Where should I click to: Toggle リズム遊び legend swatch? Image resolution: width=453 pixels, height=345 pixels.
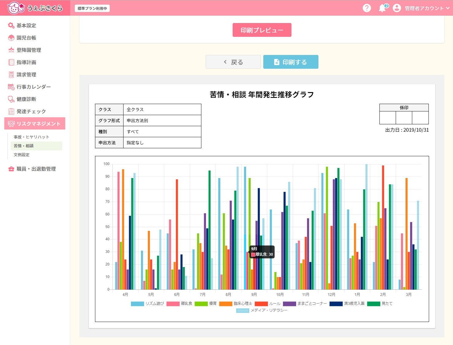point(137,304)
